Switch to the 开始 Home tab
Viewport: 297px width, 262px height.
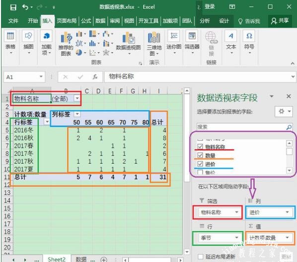(x=33, y=21)
